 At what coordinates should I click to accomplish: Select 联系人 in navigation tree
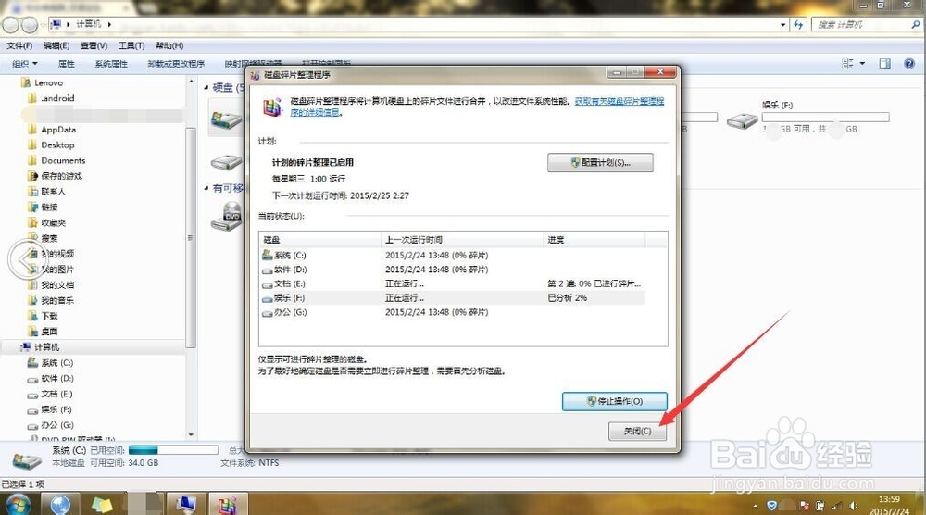point(53,192)
